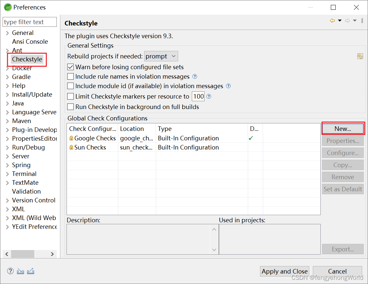Click the marker limit 100 field
368x284 pixels.
(198, 96)
